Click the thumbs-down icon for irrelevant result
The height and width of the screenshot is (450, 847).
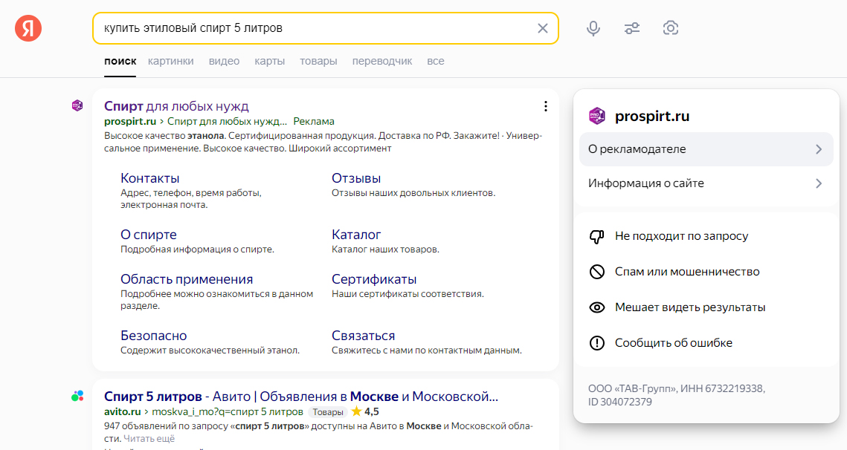tap(597, 236)
